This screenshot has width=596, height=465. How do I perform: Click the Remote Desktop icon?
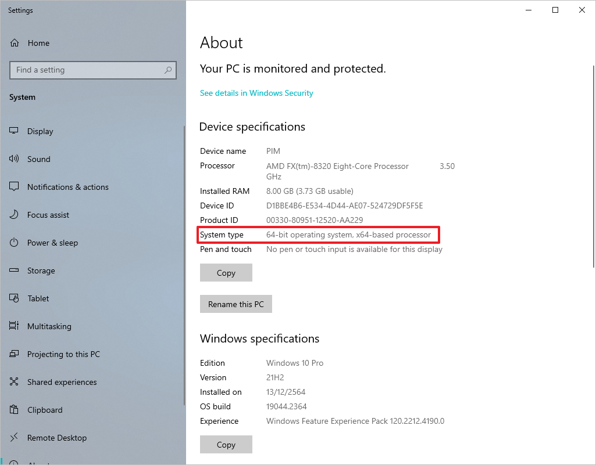click(x=14, y=438)
